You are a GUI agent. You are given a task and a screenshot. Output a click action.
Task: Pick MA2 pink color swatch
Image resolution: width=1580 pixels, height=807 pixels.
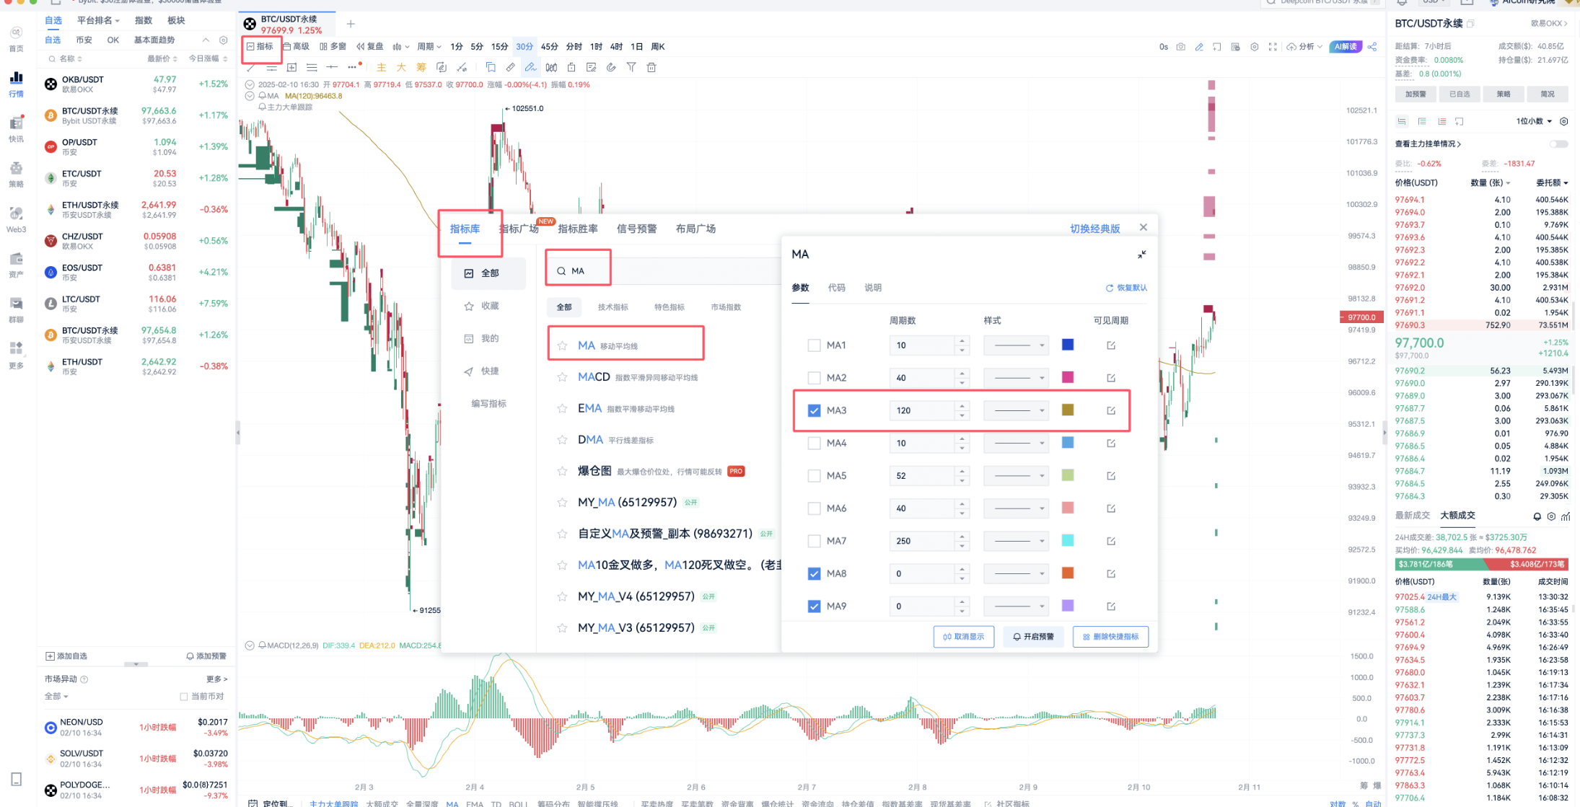[1068, 377]
